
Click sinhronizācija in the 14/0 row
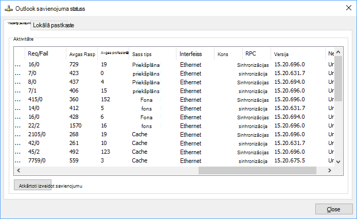[x=253, y=109]
